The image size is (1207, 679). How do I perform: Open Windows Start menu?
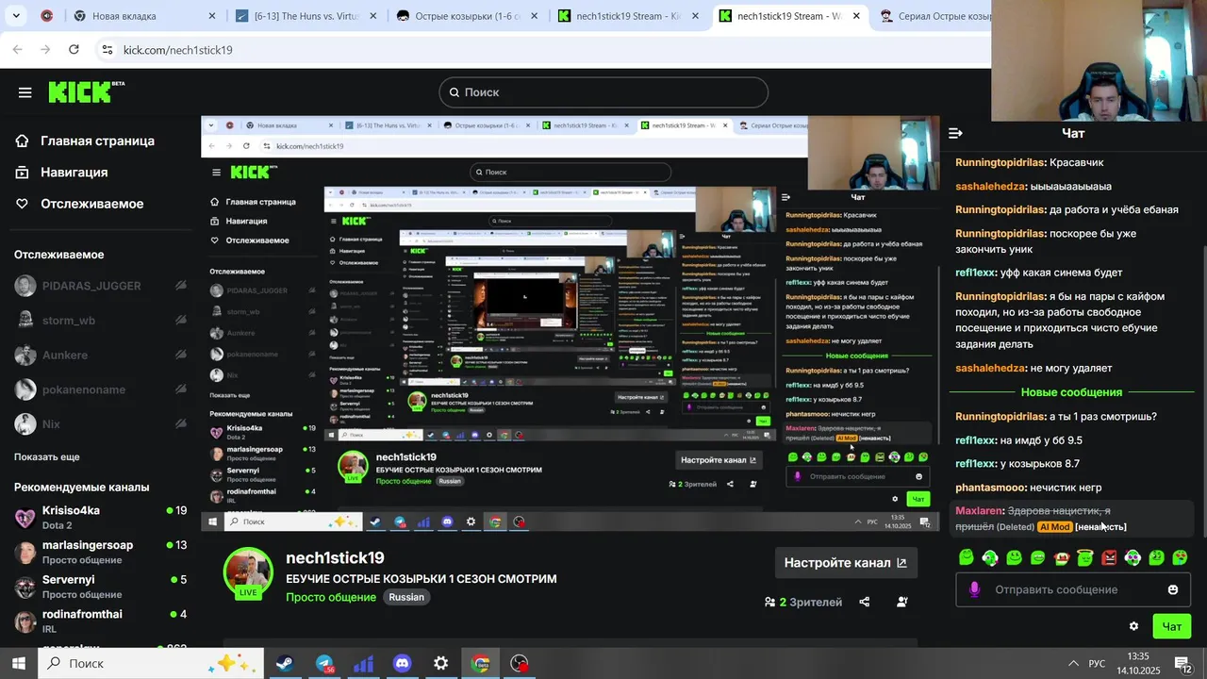[x=19, y=663]
